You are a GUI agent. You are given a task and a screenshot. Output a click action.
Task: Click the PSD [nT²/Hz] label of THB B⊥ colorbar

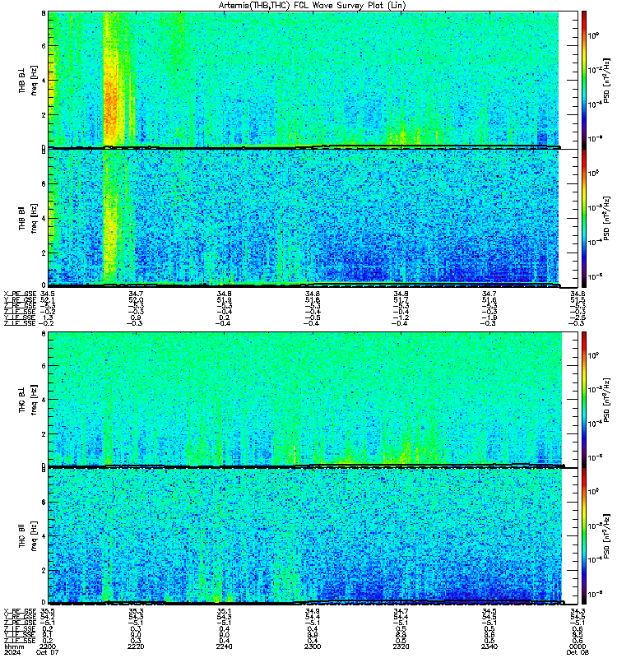(606, 80)
